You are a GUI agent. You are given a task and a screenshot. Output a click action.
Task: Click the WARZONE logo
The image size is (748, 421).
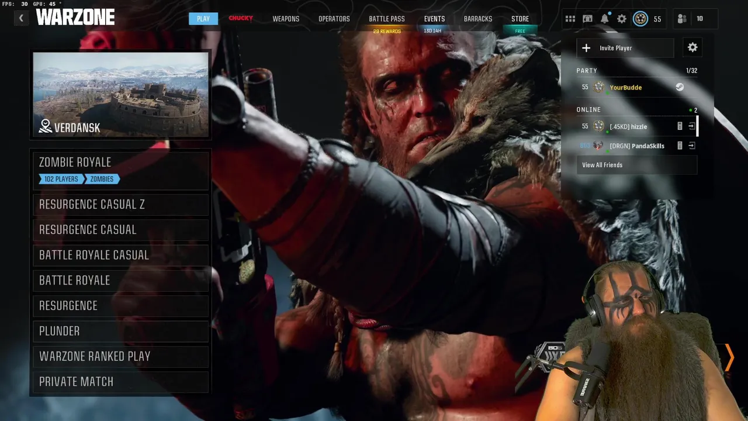pyautogui.click(x=75, y=18)
